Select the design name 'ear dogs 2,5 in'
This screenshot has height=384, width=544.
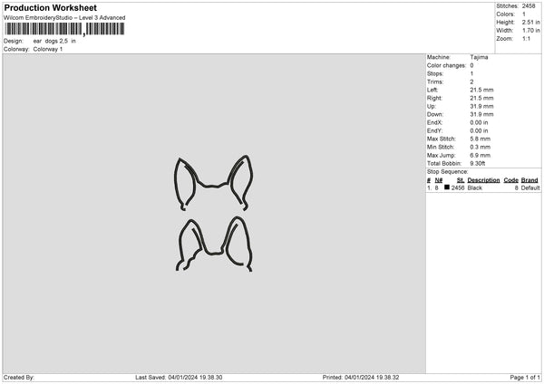click(54, 41)
